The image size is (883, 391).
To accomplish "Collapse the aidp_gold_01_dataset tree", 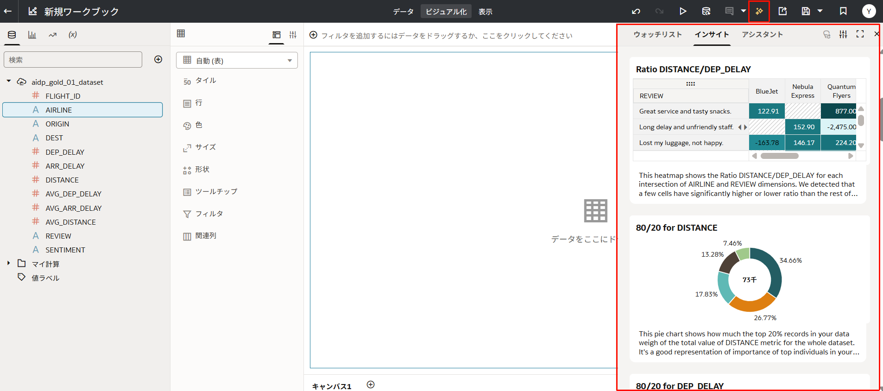I will (x=8, y=81).
